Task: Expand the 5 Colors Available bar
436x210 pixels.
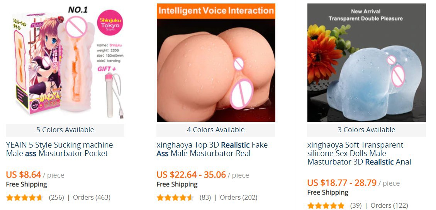Action: (65, 130)
